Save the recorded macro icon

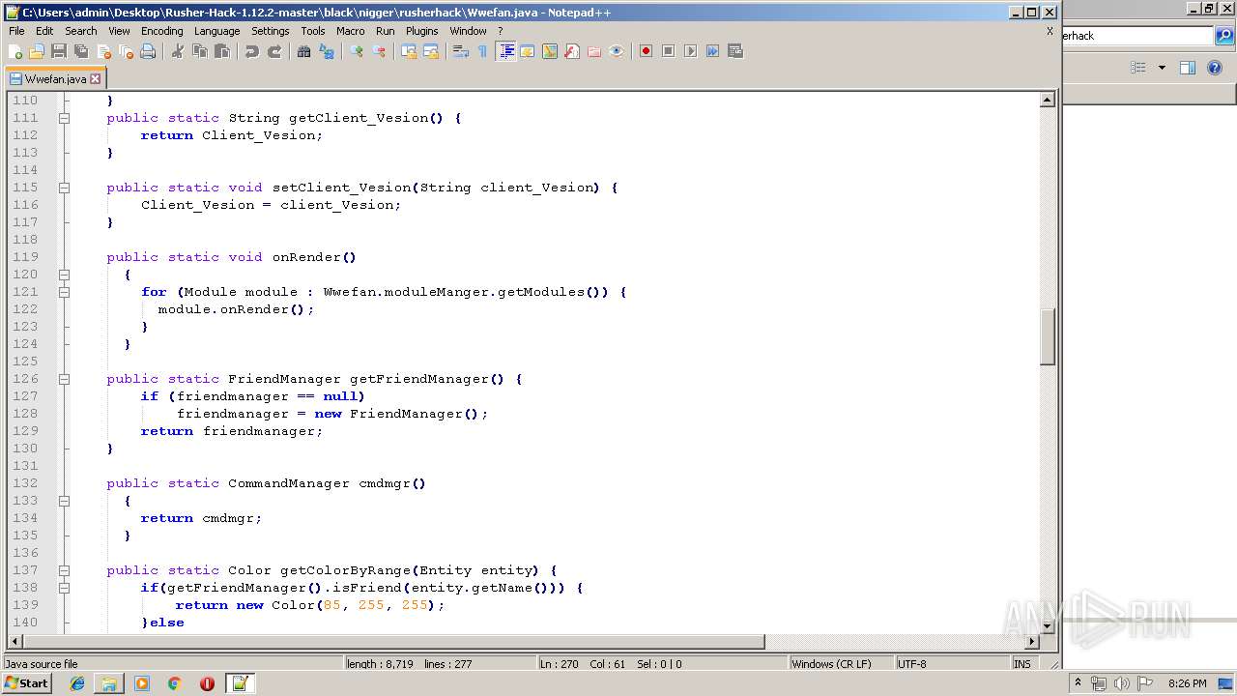point(735,51)
